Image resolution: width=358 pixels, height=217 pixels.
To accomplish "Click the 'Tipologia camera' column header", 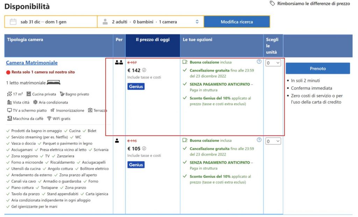I will point(25,40).
